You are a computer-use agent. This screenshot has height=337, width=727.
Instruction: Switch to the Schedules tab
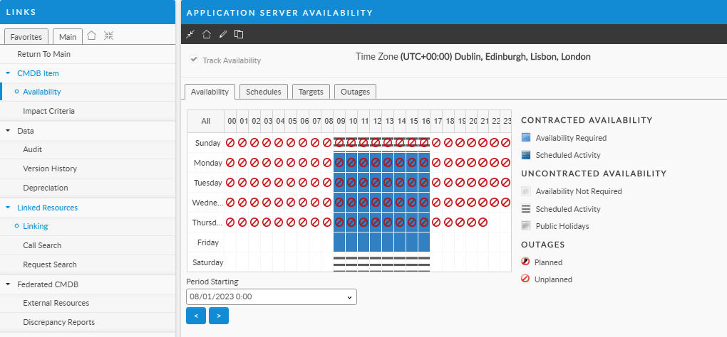coord(264,92)
